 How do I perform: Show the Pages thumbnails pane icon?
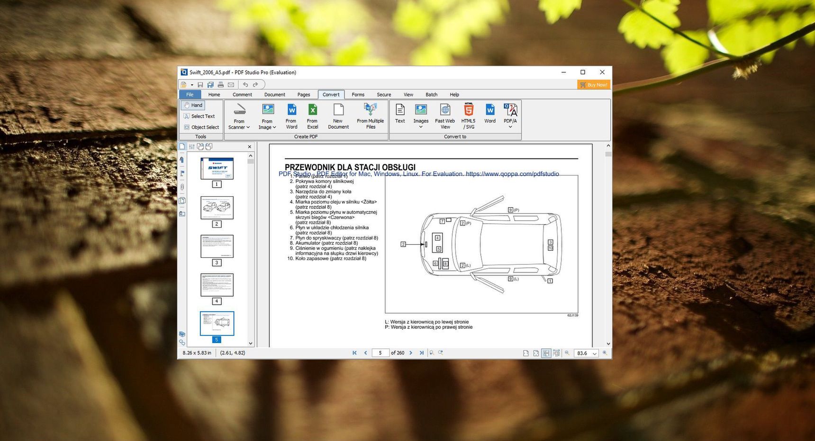tap(182, 147)
